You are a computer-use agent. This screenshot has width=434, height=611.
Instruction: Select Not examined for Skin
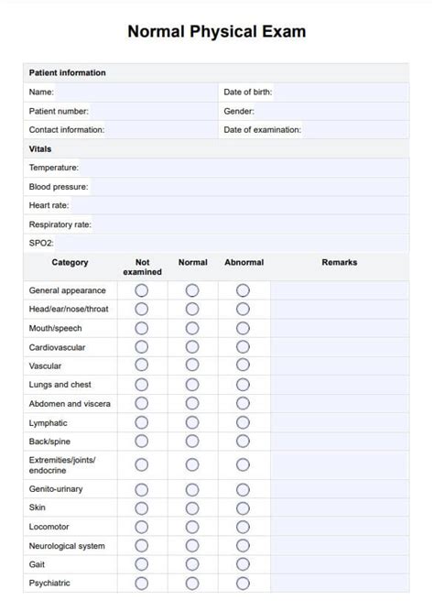pyautogui.click(x=141, y=508)
